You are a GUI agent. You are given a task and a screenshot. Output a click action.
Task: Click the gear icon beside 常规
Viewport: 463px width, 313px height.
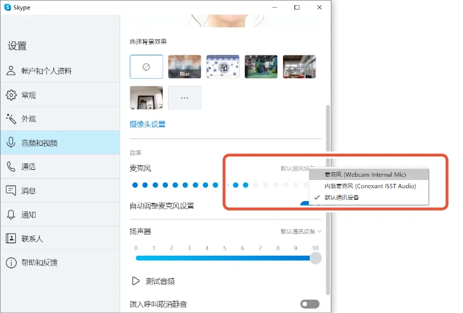coord(11,95)
